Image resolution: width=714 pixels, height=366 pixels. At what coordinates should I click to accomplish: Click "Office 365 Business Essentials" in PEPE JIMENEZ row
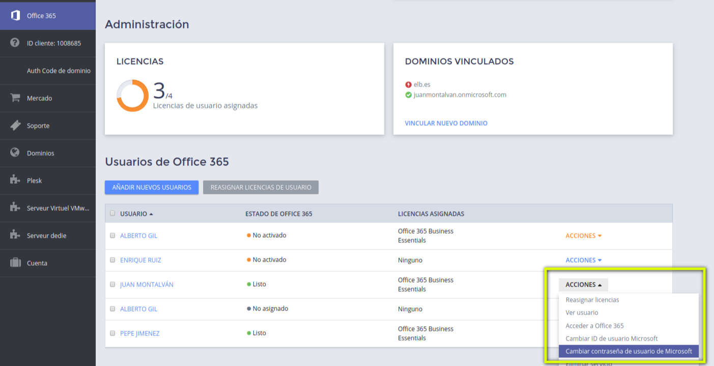point(425,333)
